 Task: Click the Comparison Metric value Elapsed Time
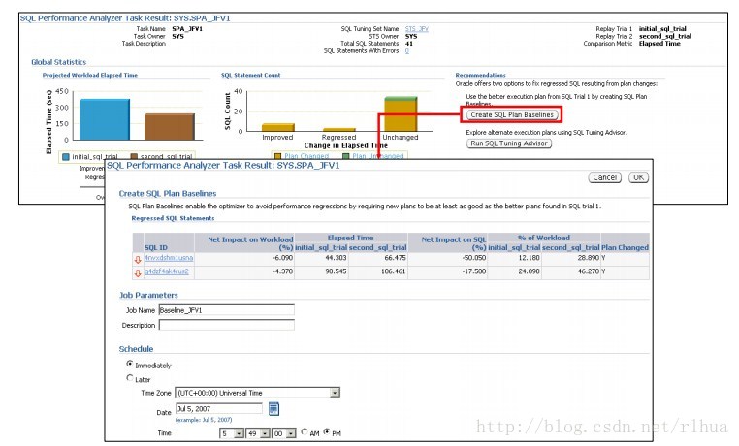(x=659, y=44)
